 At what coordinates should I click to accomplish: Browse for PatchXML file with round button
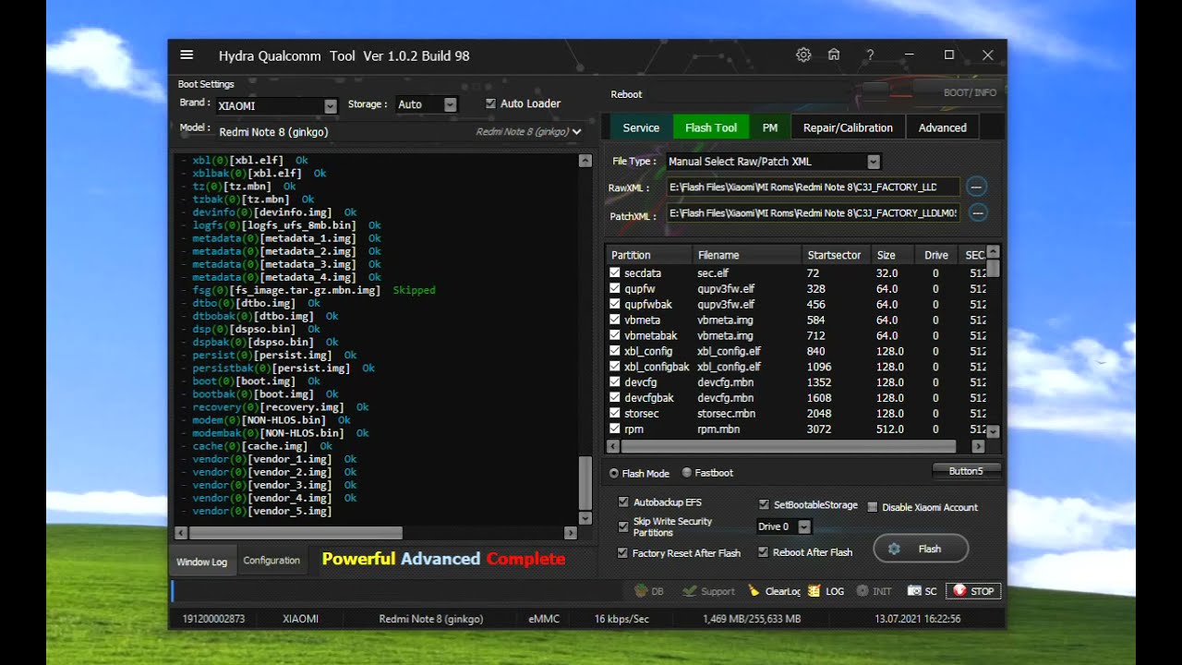pos(977,212)
